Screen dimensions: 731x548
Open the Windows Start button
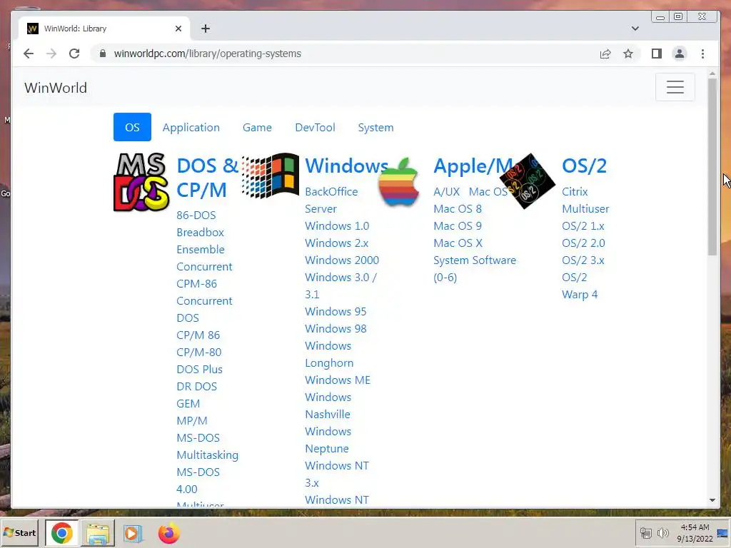(19, 532)
